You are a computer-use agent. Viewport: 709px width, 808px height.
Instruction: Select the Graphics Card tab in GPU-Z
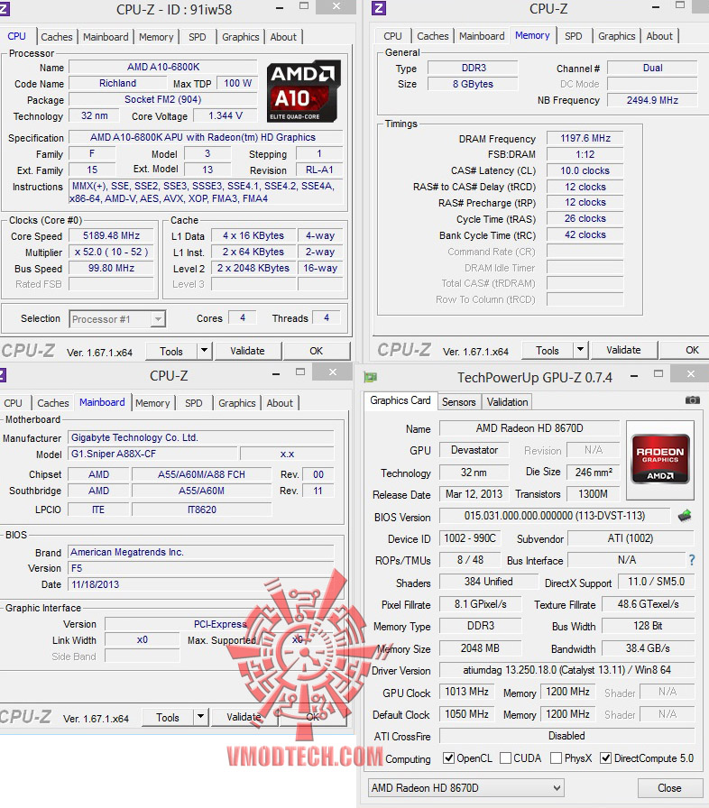(x=401, y=400)
